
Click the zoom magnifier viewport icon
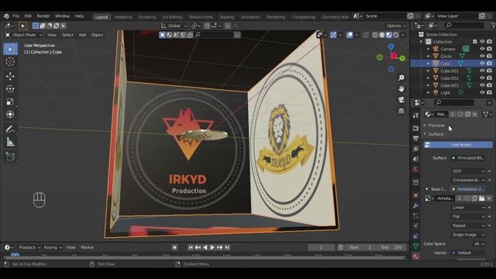pyautogui.click(x=401, y=77)
